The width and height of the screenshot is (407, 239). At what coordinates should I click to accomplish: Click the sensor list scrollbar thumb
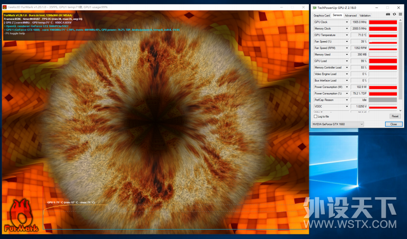pyautogui.click(x=400, y=61)
